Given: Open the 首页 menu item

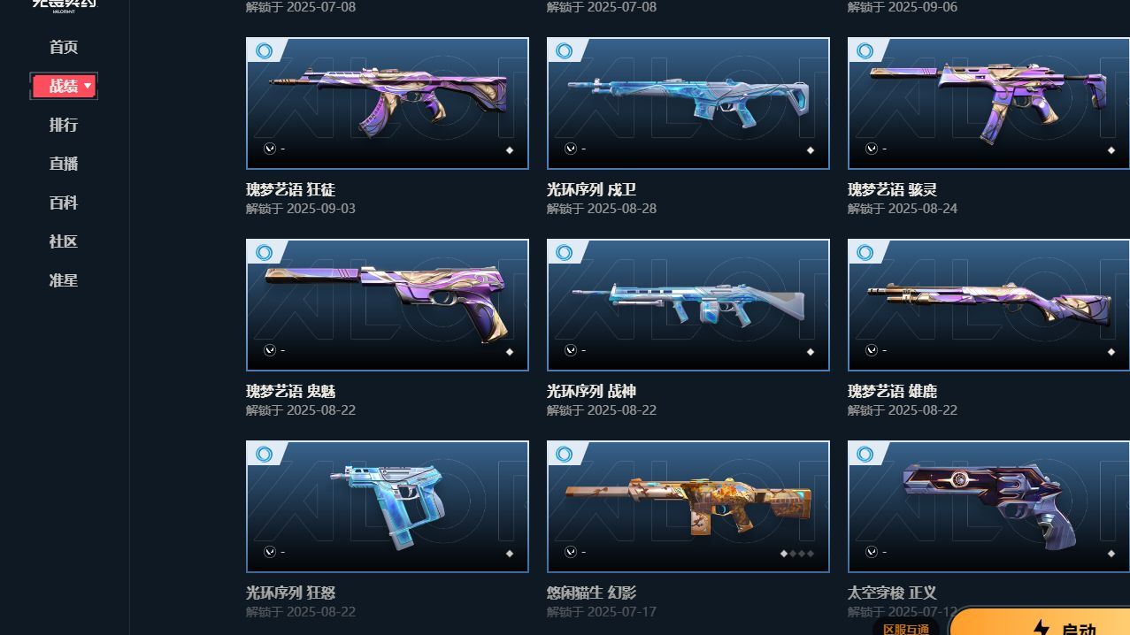Looking at the screenshot, I should click(64, 47).
